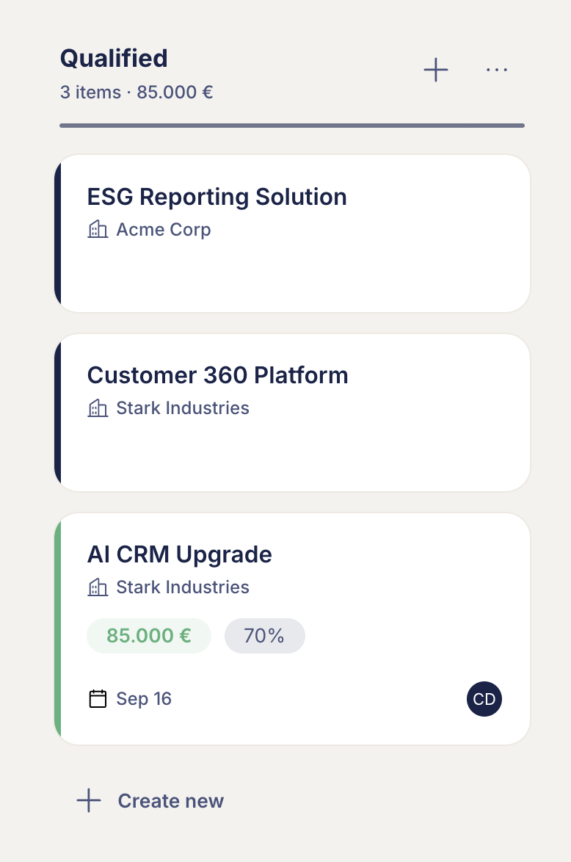Open the Customer 360 Platform deal
The width and height of the screenshot is (571, 862).
click(218, 375)
